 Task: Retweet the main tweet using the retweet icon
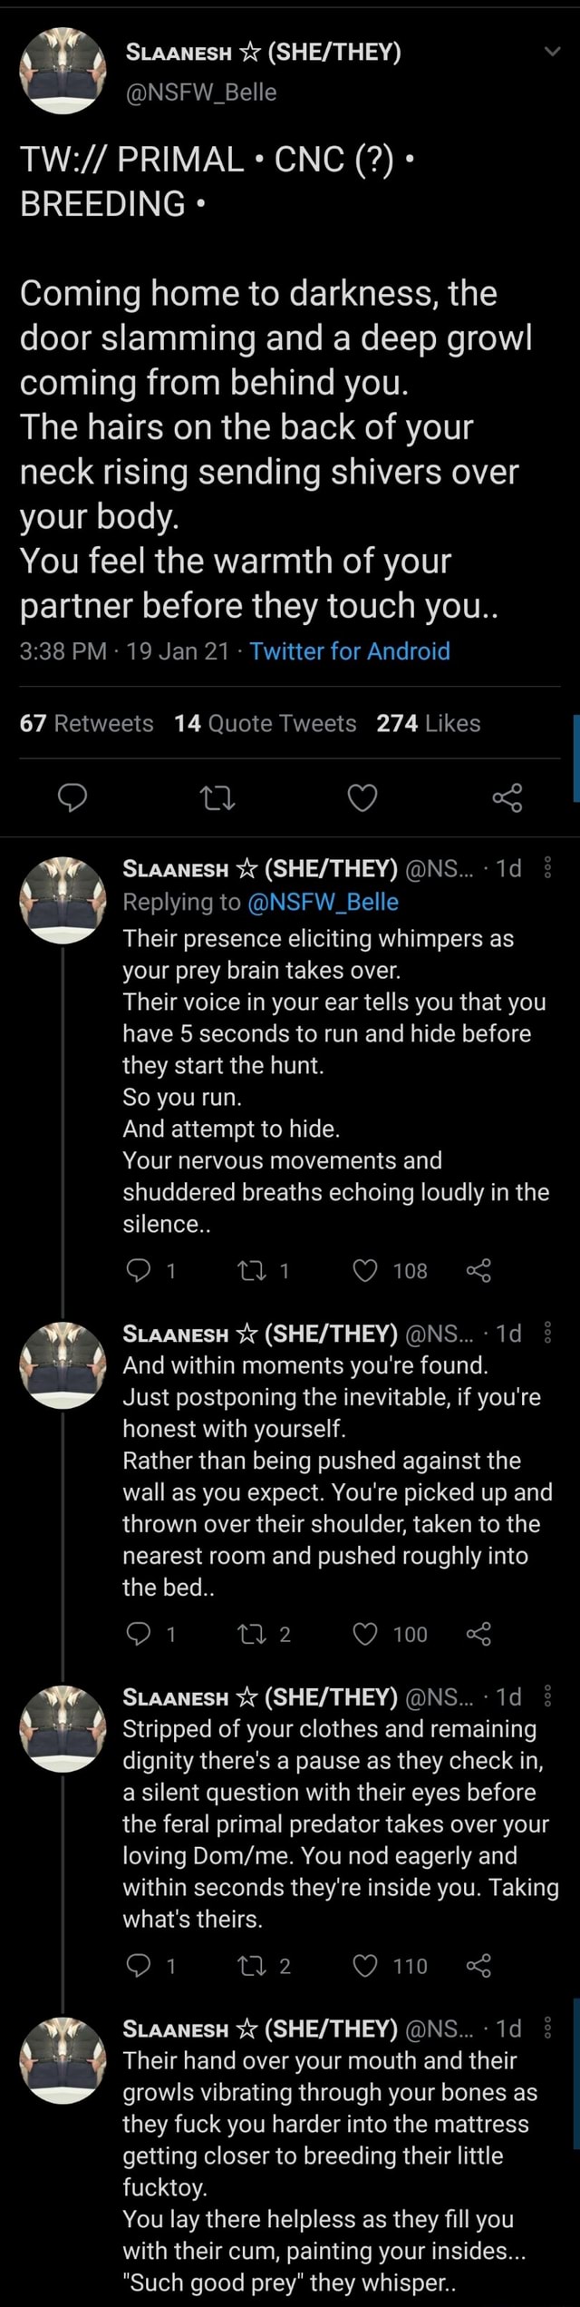click(x=217, y=798)
